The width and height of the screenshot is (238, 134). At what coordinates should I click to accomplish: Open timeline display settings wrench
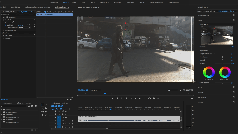[69, 109]
